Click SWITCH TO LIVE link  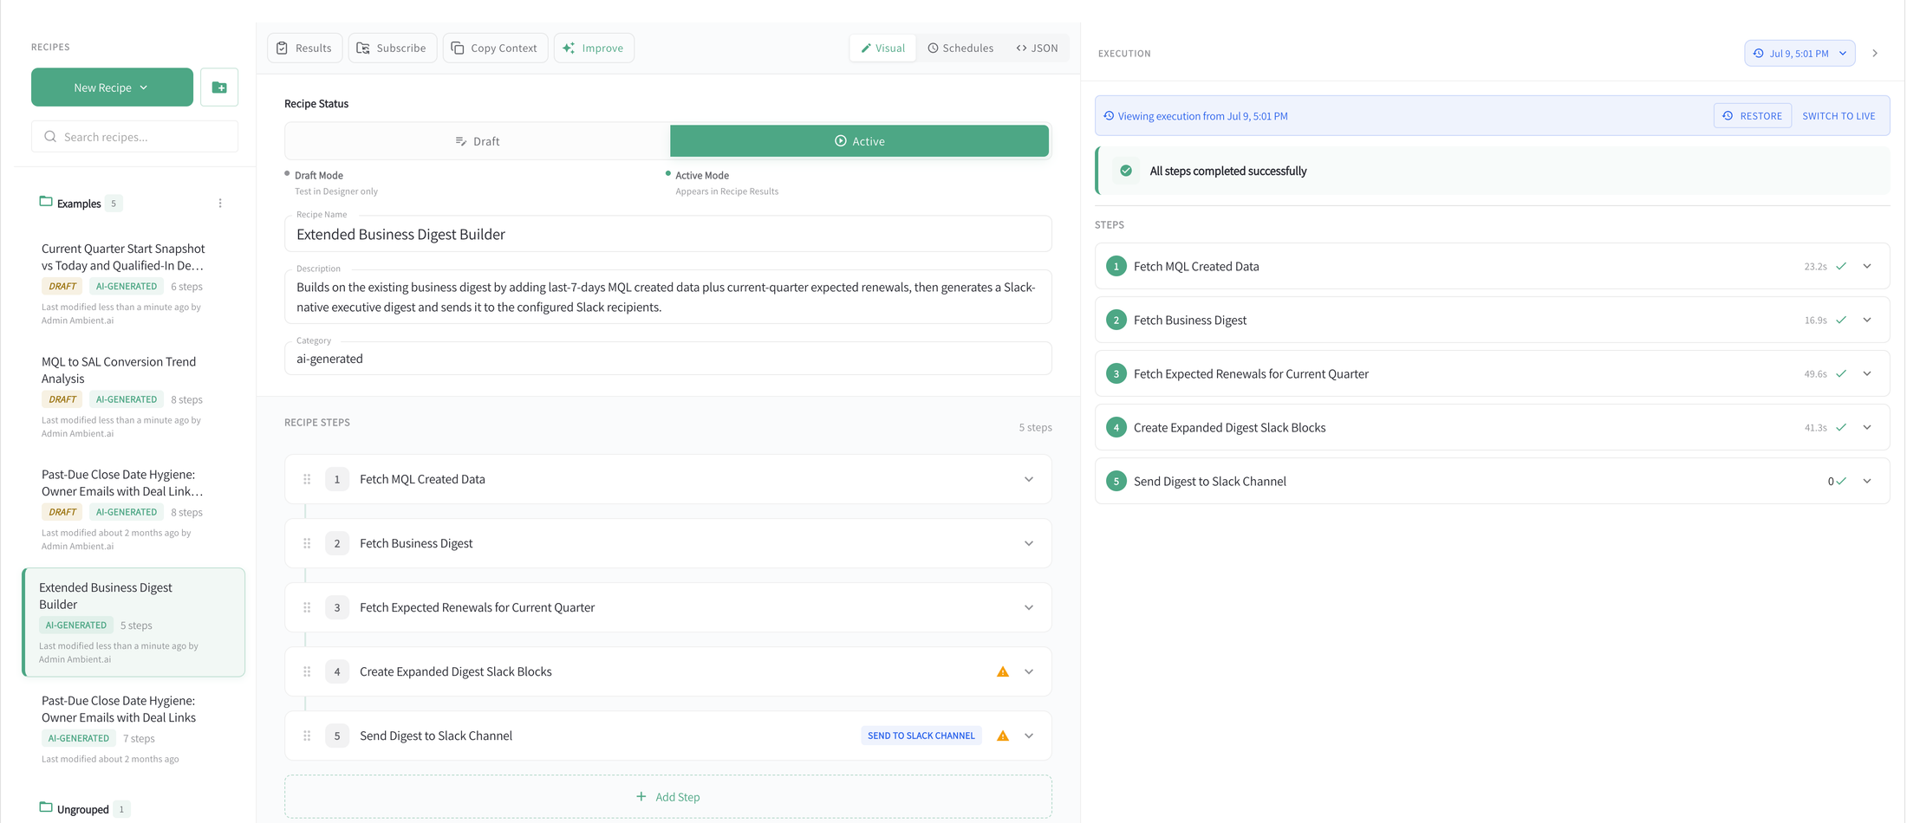tap(1839, 116)
